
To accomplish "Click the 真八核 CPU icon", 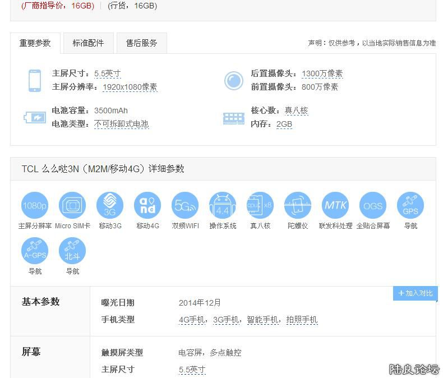I will click(260, 205).
